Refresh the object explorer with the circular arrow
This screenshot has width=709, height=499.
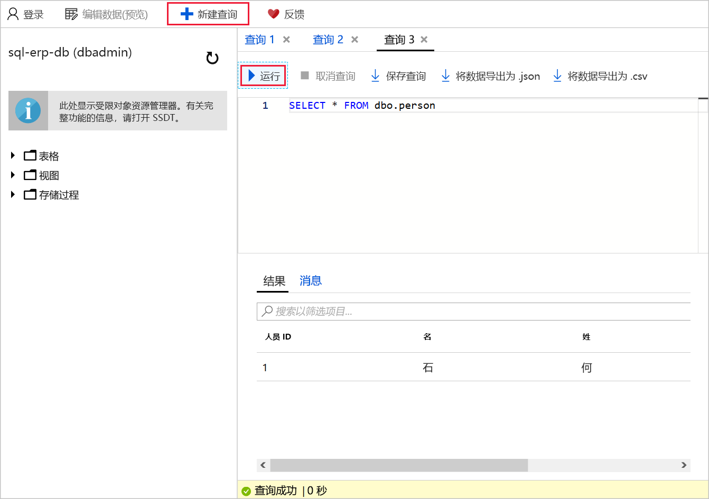(x=212, y=58)
